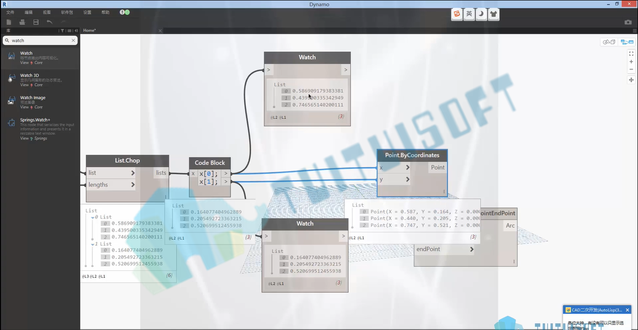Click the zoom to fit icon

tap(631, 54)
